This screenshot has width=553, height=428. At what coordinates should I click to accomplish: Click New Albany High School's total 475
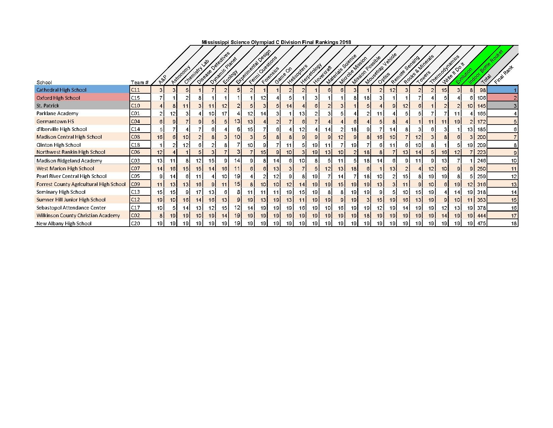point(481,224)
